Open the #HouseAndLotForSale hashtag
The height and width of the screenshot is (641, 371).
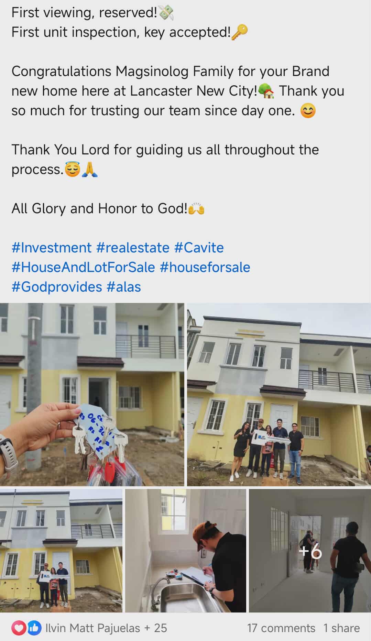pyautogui.click(x=83, y=267)
